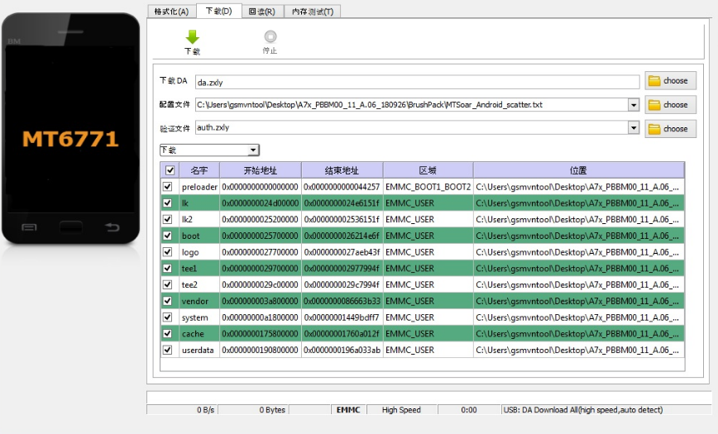The height and width of the screenshot is (434, 718).
Task: Click the EMMC status bar entry
Action: (x=348, y=410)
